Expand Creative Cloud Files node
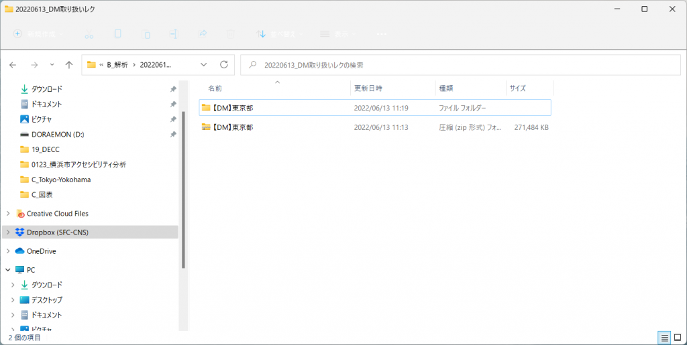The height and width of the screenshot is (345, 687). tap(8, 214)
